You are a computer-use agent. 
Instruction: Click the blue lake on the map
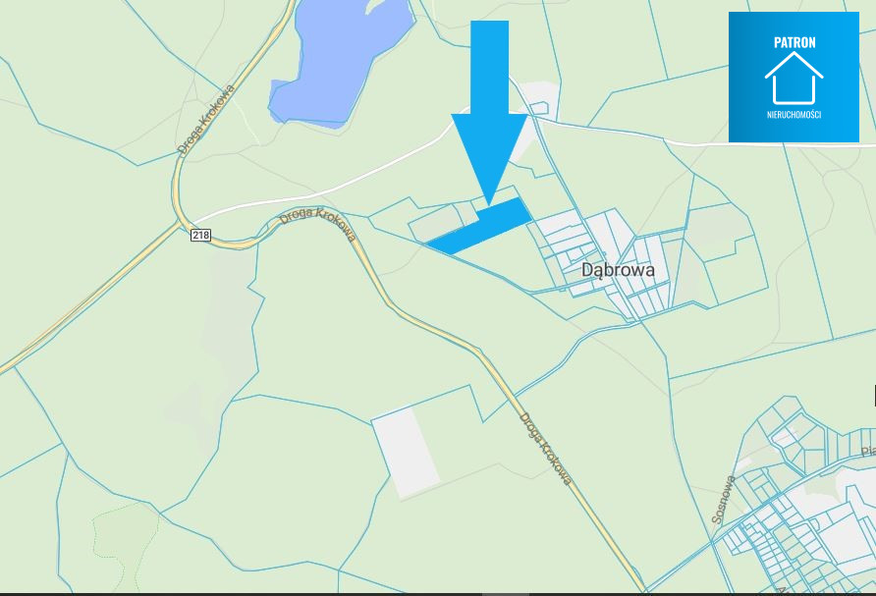click(x=339, y=59)
